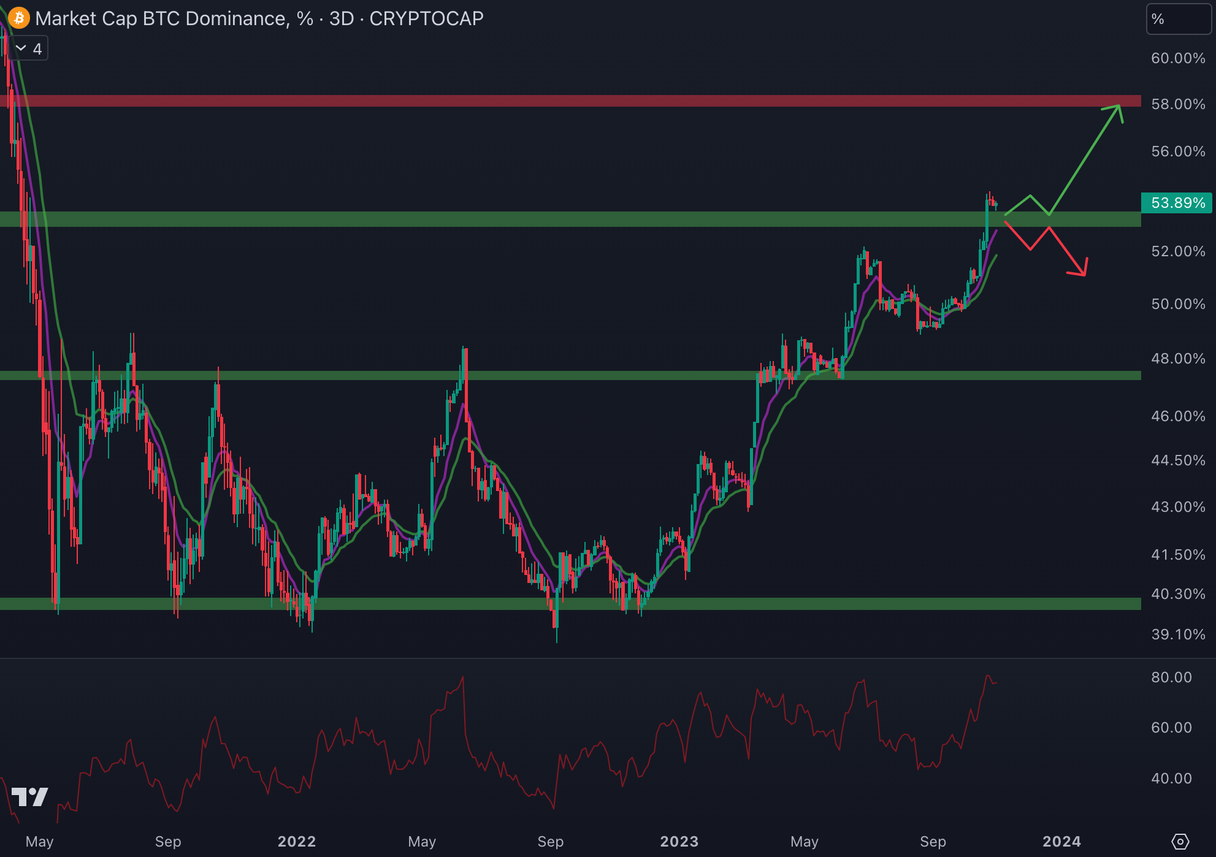Expand the collapsed 4 indicators legend

click(29, 49)
